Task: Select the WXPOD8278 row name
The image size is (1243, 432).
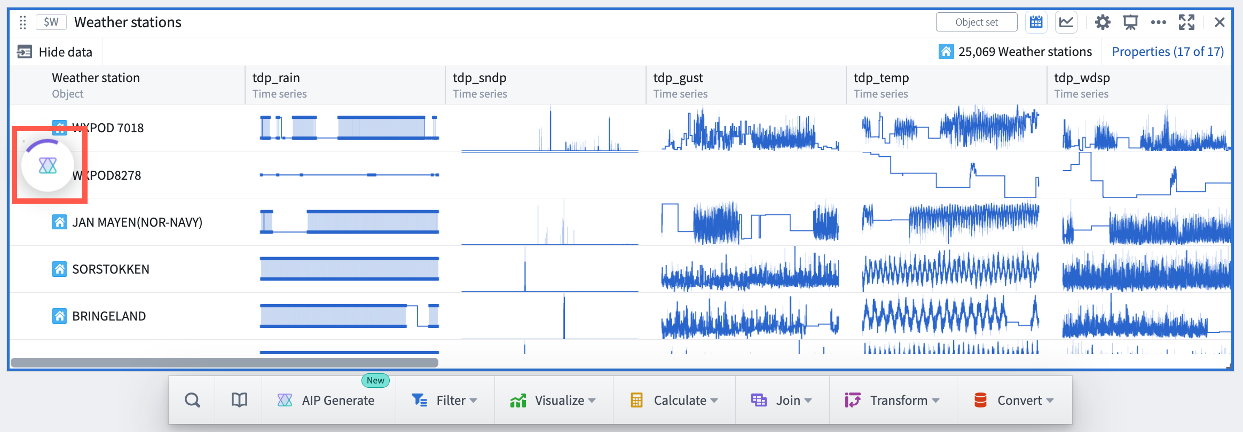Action: point(107,175)
